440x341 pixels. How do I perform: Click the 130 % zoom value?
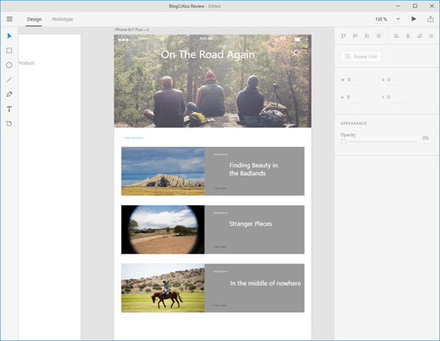(381, 19)
